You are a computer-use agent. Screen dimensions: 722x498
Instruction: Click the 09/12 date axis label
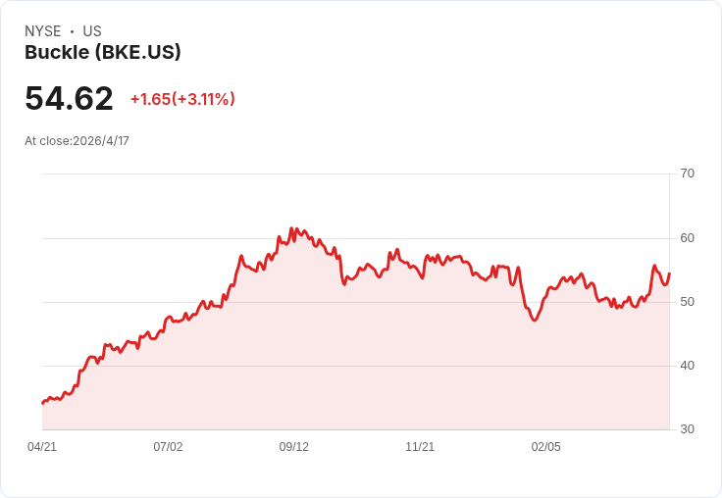point(293,446)
